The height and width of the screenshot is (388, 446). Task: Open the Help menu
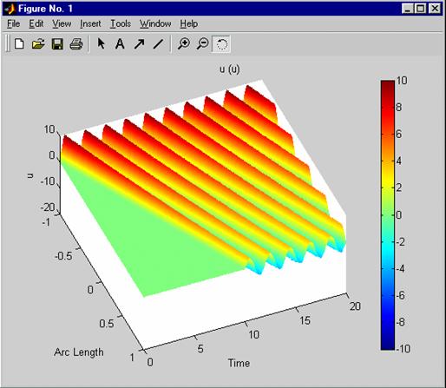tap(189, 23)
